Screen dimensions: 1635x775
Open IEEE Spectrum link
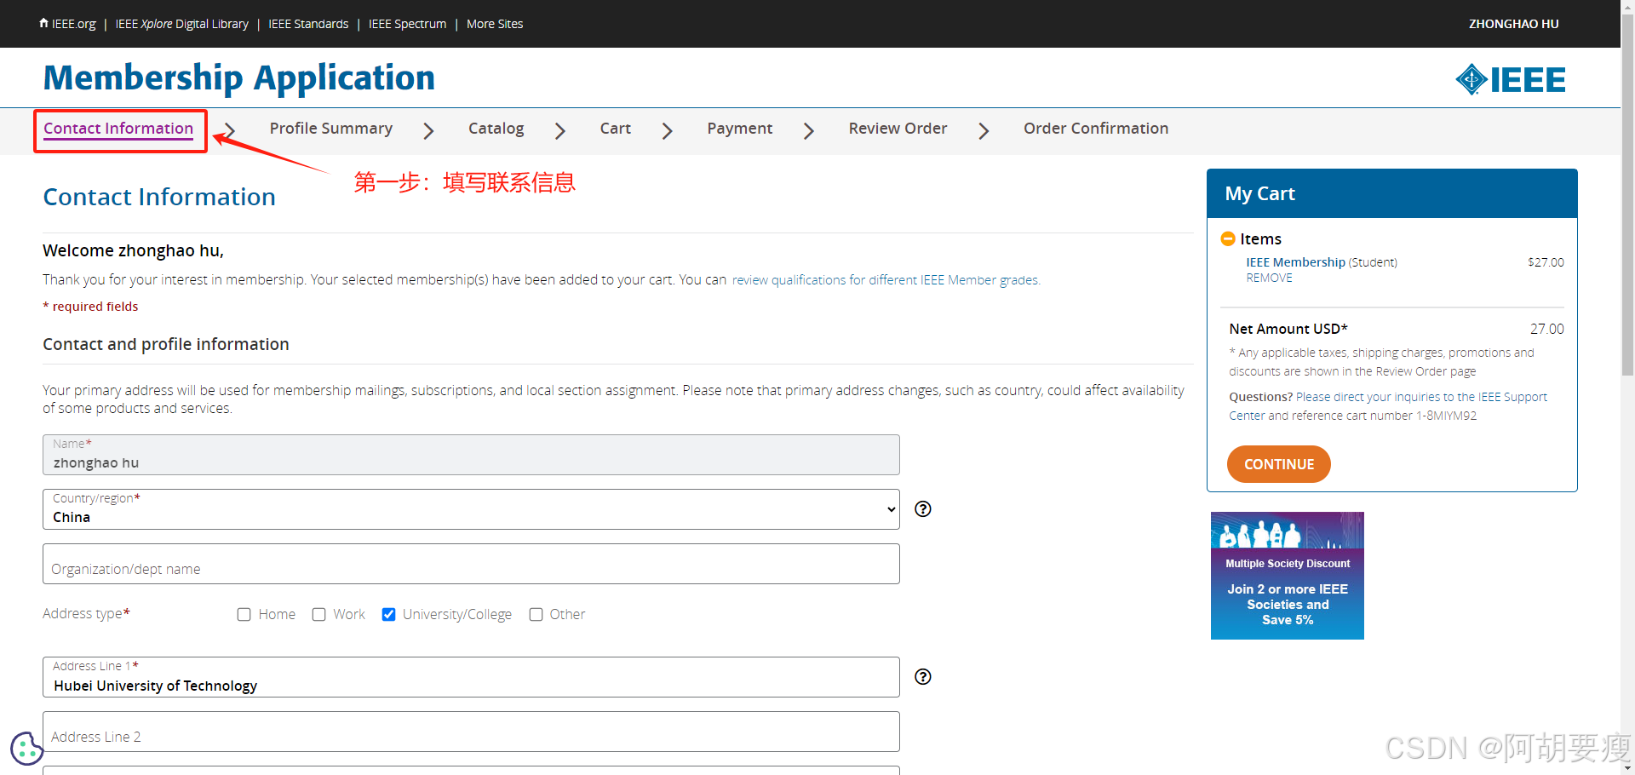coord(407,24)
